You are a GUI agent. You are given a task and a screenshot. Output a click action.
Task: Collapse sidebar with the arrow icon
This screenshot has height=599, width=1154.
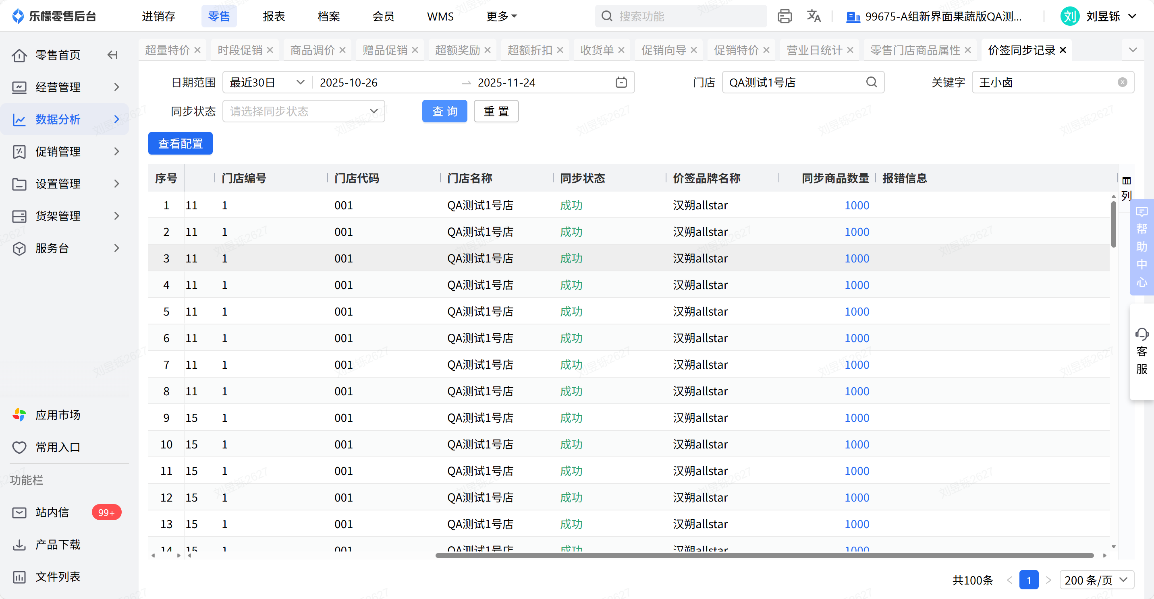(x=112, y=55)
